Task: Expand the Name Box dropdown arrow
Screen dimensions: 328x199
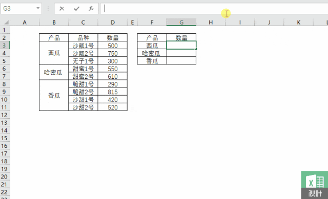Action: (38, 8)
